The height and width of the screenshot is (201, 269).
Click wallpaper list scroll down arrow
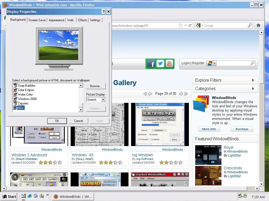[x=81, y=110]
